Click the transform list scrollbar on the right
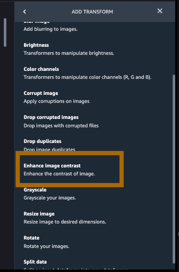Screen dimensions: 179x272 [174, 169]
